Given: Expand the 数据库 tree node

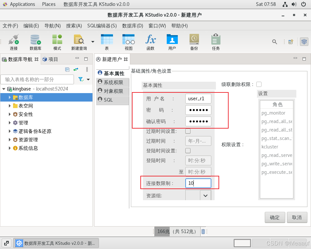Looking at the screenshot, I should pos(9,97).
